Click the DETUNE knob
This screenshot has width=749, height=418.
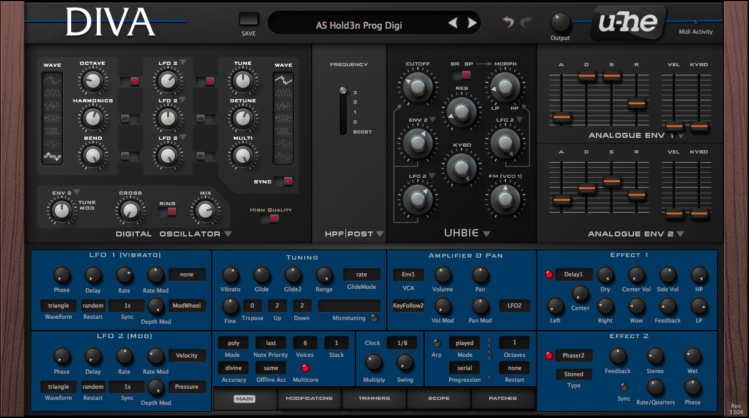coord(242,119)
